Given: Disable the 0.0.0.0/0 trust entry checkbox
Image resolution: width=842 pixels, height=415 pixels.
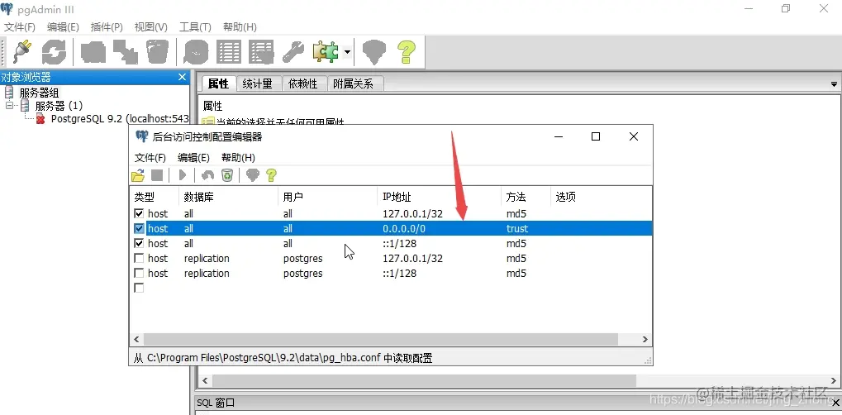Looking at the screenshot, I should [x=139, y=228].
